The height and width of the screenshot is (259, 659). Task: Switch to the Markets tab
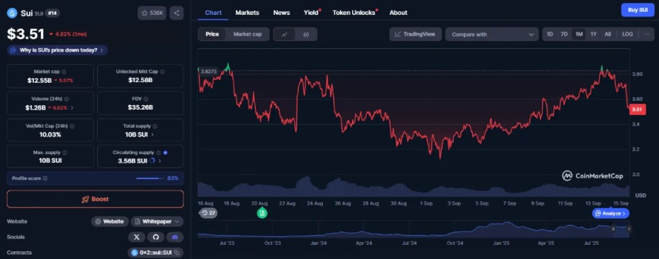coord(248,12)
